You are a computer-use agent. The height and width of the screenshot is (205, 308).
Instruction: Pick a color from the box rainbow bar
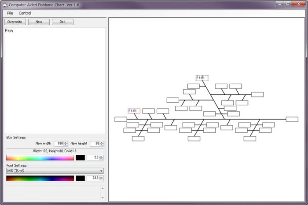coord(40,157)
